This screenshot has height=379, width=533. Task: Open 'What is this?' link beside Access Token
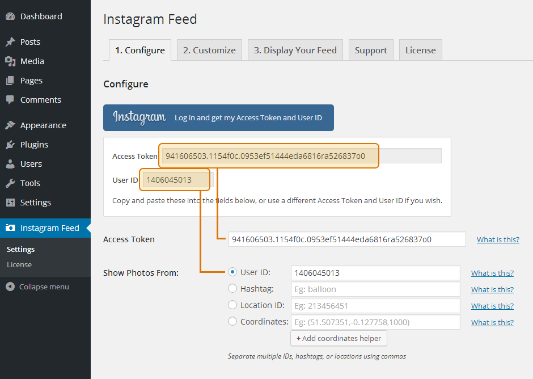tap(498, 239)
